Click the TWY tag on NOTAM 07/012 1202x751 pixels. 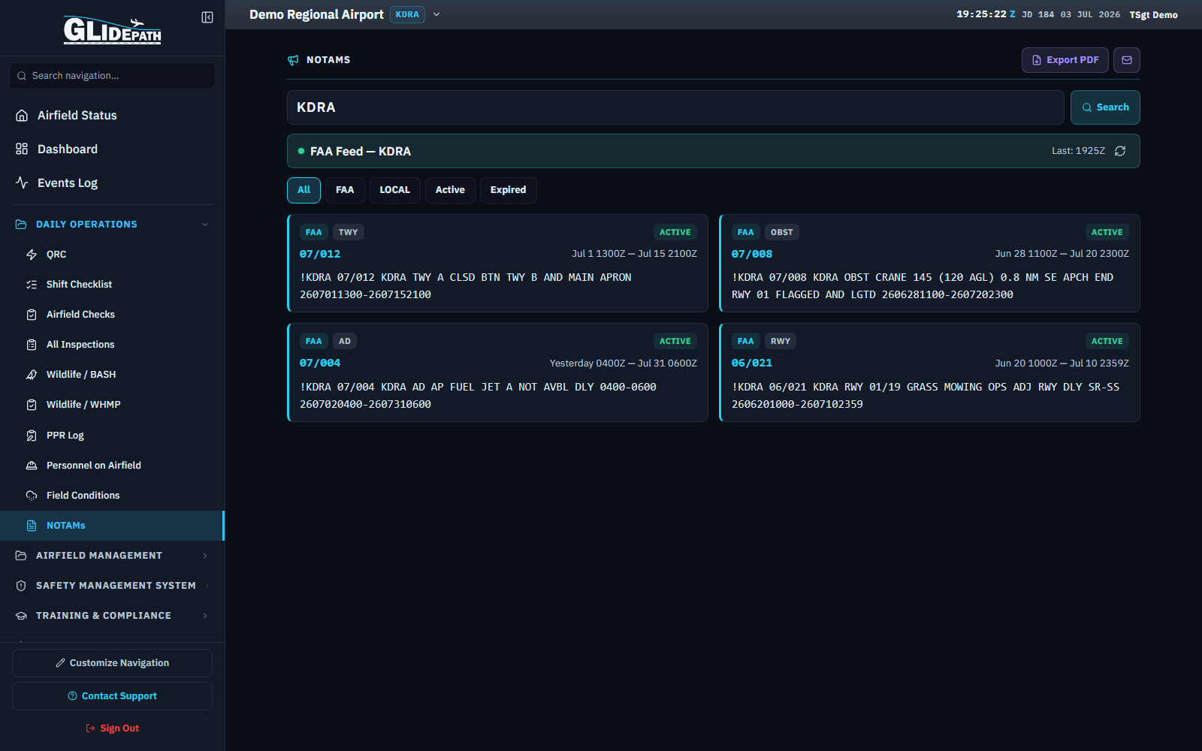(348, 232)
